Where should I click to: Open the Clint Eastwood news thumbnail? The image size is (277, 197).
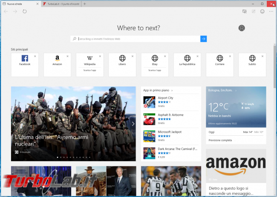point(106,181)
